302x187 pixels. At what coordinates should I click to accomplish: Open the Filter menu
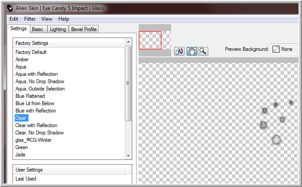(30, 19)
